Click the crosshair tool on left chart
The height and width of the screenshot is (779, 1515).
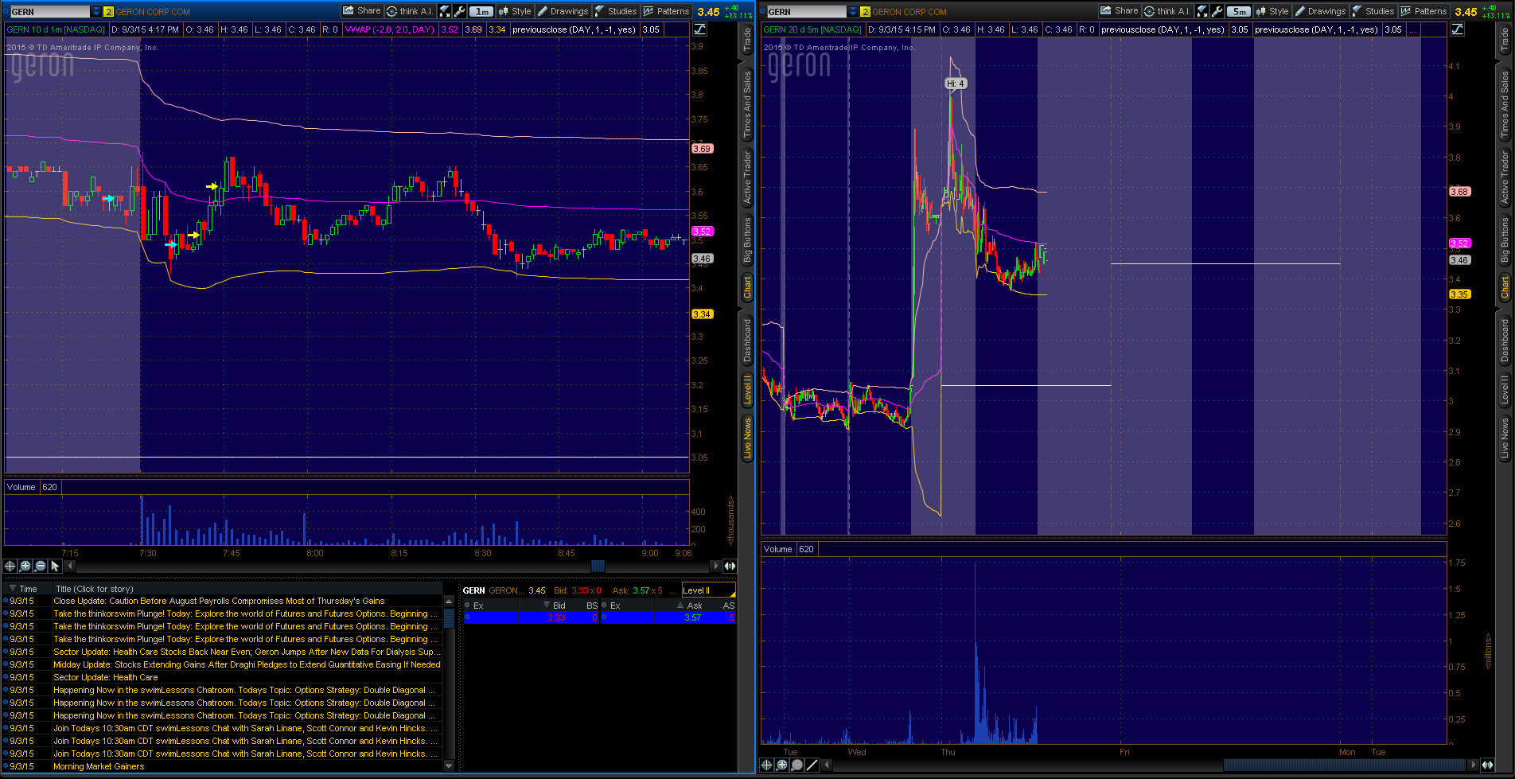10,566
